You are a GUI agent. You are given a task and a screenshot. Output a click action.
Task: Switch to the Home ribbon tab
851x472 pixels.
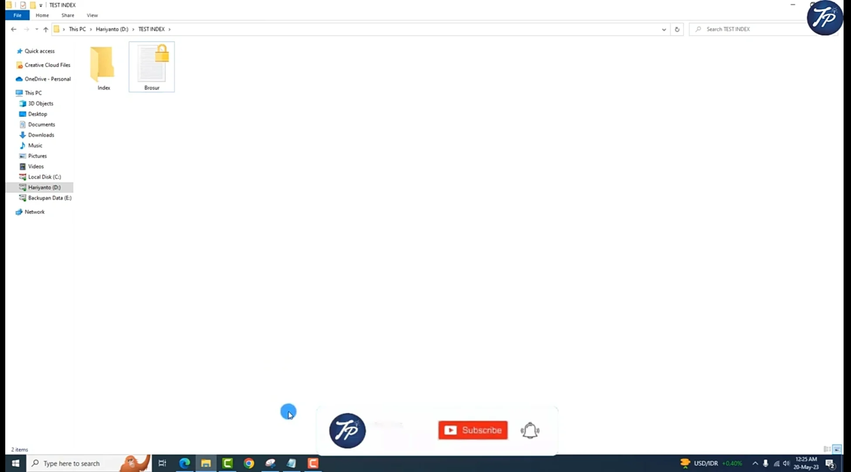click(x=42, y=15)
